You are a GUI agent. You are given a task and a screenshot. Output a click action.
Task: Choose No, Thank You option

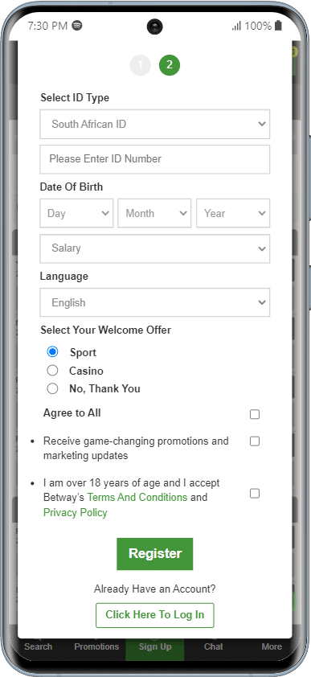click(52, 388)
